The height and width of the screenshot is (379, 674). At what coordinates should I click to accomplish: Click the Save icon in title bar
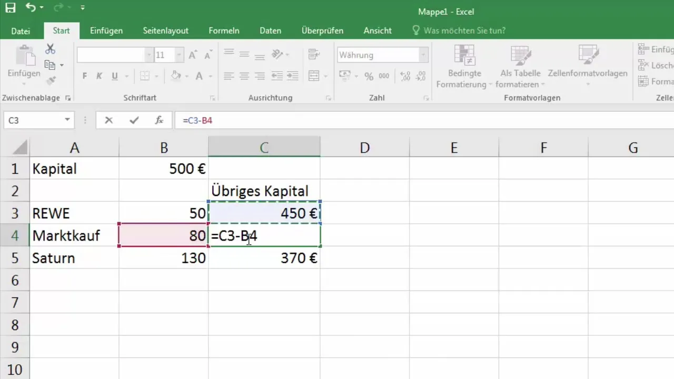pyautogui.click(x=11, y=8)
